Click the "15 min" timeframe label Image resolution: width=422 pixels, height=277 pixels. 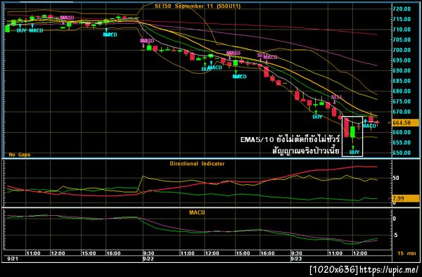pos(407,253)
